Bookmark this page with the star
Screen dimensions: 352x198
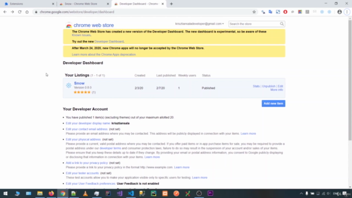click(254, 12)
